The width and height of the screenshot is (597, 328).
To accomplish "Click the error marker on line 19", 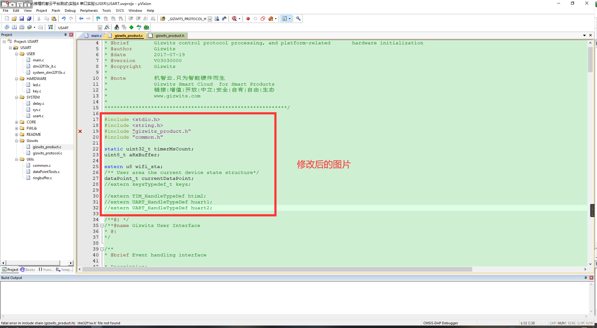I will 80,131.
